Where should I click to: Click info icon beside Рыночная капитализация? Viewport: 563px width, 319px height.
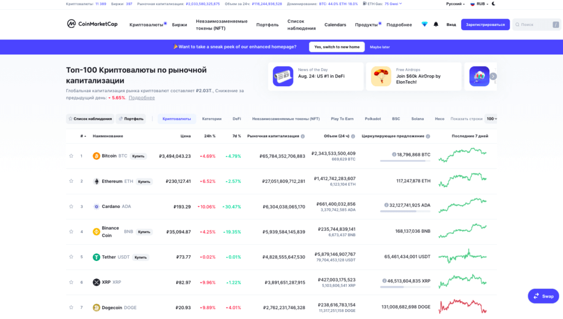tap(303, 136)
